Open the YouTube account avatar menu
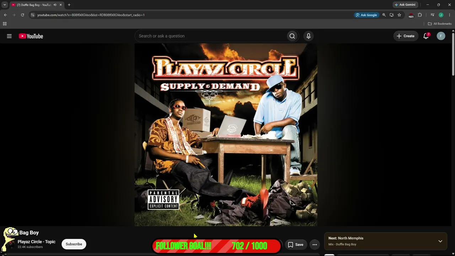Screen dimensions: 455x256 click(x=441, y=36)
